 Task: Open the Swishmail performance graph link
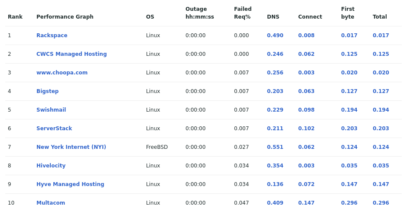51,109
